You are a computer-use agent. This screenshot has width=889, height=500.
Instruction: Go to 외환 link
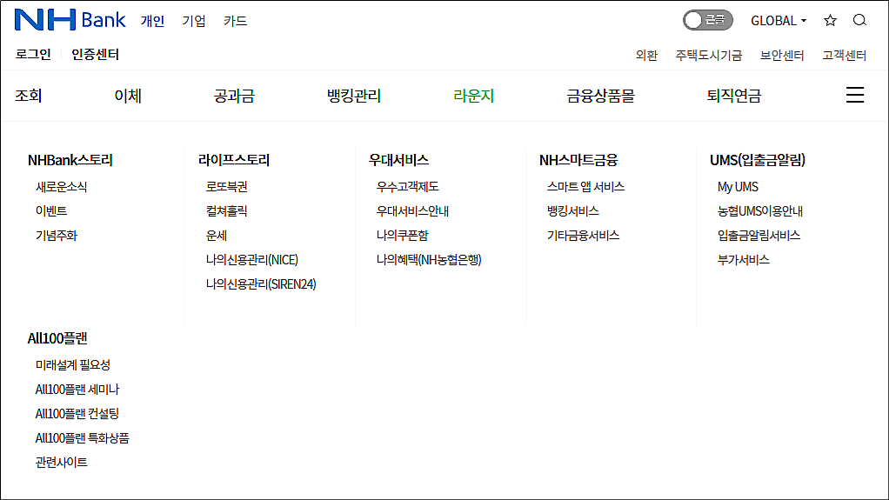[646, 55]
